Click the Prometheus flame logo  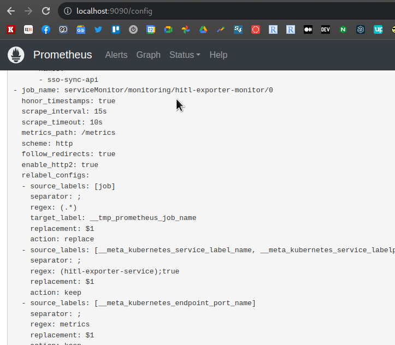point(16,55)
